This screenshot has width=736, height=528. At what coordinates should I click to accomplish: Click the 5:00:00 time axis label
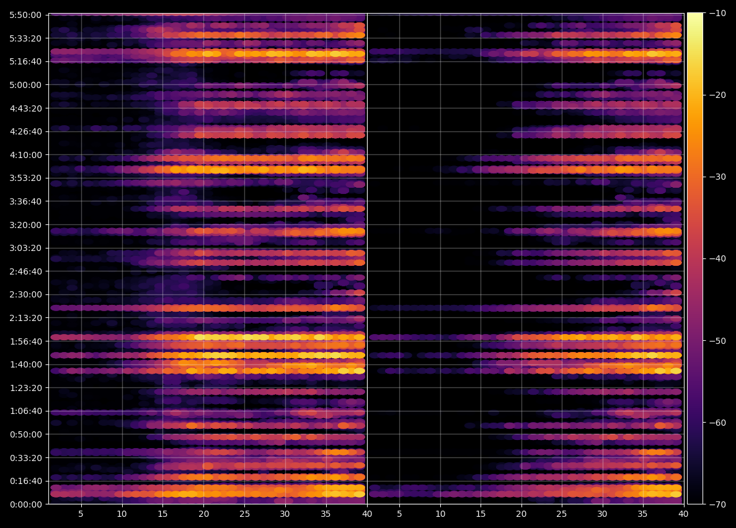[x=26, y=85]
